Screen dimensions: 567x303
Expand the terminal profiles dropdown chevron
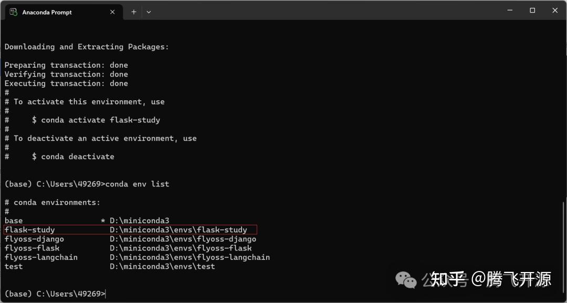pyautogui.click(x=149, y=12)
